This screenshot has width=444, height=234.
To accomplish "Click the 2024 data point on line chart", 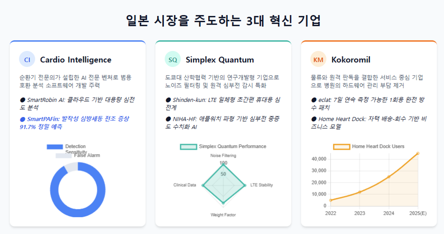I will [x=389, y=176].
